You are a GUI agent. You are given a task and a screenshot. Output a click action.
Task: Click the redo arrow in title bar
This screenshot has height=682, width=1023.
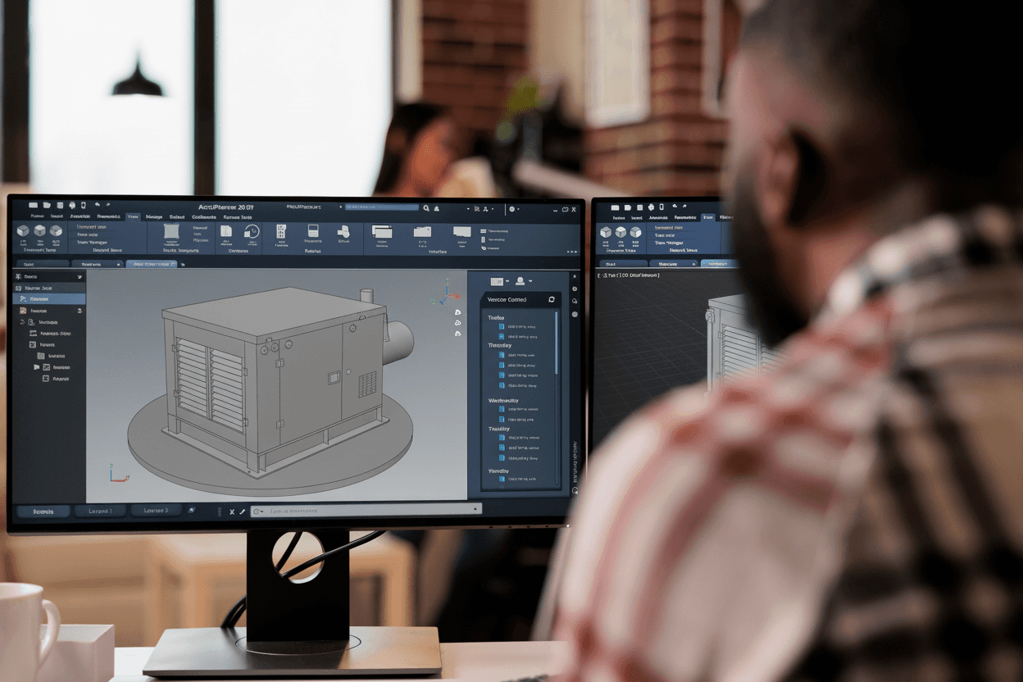point(107,205)
